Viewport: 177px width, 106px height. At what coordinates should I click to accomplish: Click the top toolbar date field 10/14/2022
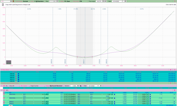[117, 1]
